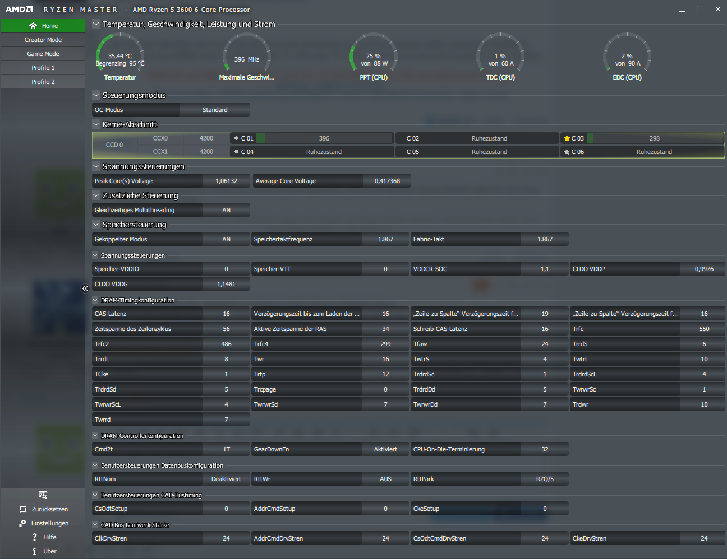Viewport: 727px width, 559px height.
Task: Collapse the CAD Bus Laufwerk Stärke subsection
Action: [x=95, y=525]
